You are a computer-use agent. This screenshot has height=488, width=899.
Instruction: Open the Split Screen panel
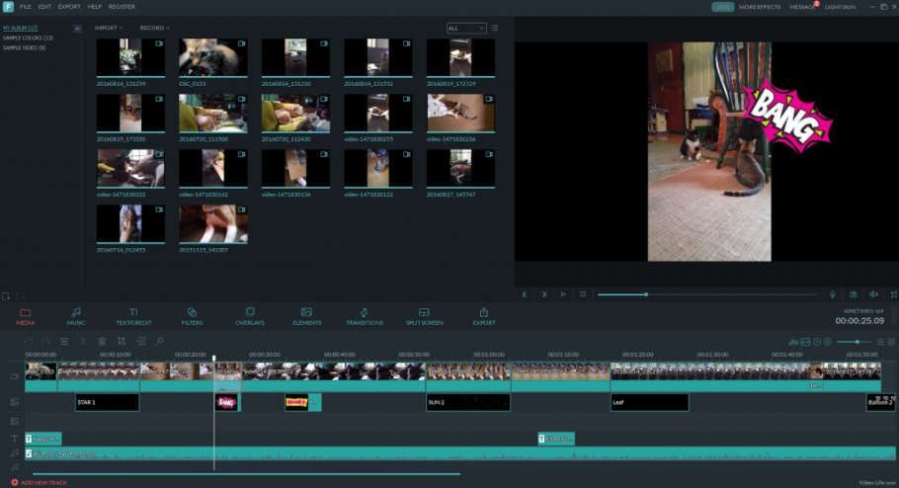pyautogui.click(x=424, y=316)
